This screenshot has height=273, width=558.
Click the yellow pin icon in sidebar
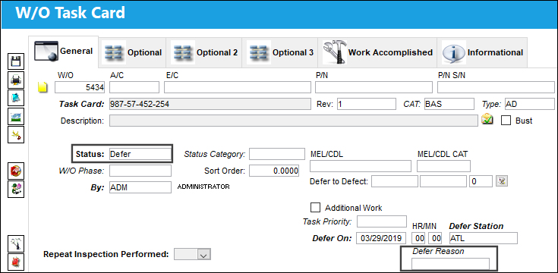tap(16, 134)
